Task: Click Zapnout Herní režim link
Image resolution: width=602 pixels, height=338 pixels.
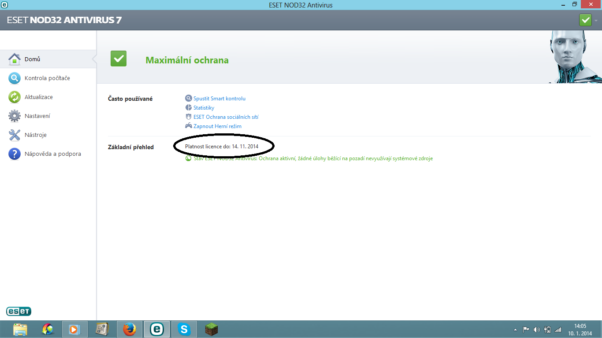Action: pos(217,126)
